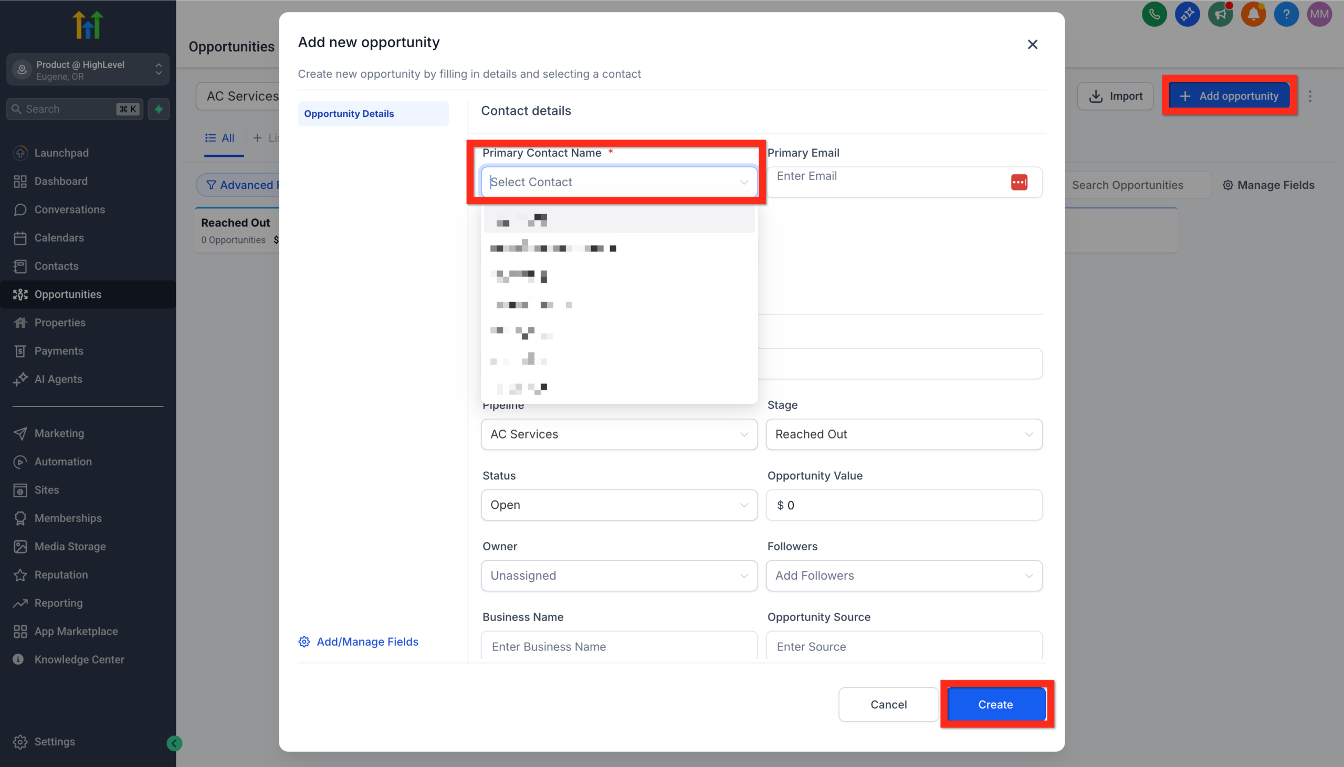This screenshot has width=1344, height=767.
Task: Open the Payments section
Action: pyautogui.click(x=59, y=350)
